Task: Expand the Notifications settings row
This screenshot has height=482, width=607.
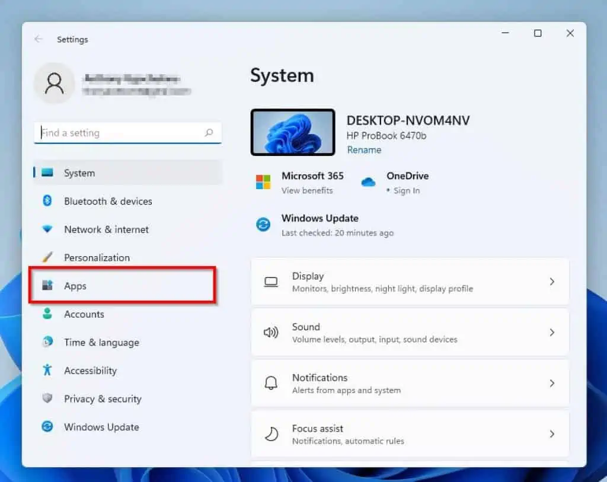Action: pyautogui.click(x=552, y=383)
